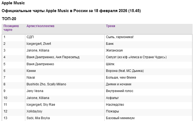Select the track "Шёлк"

110,64
